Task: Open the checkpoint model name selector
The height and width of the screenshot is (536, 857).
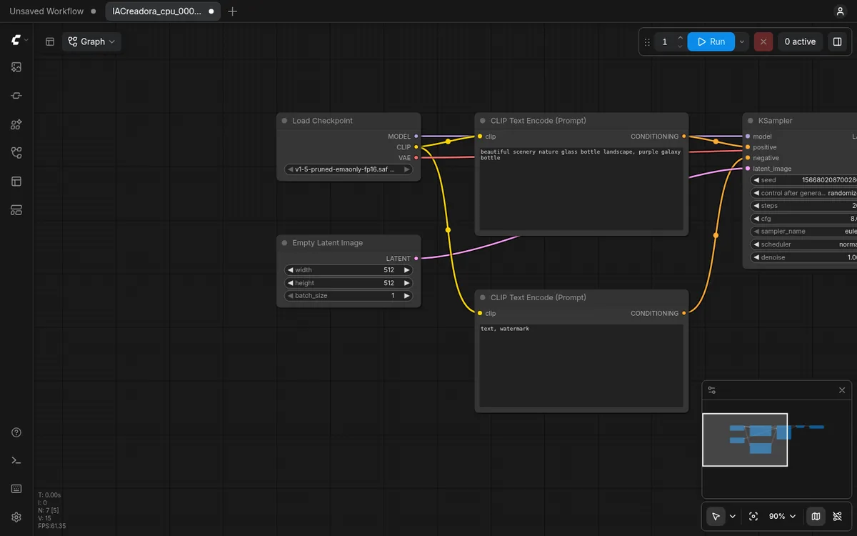Action: [x=349, y=169]
